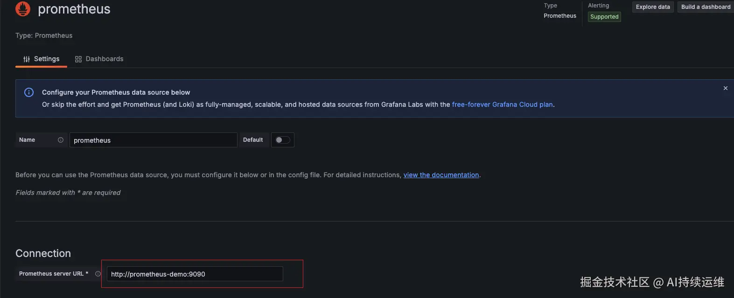The height and width of the screenshot is (298, 734).
Task: Open the free-forever Grafana Cloud plan link
Action: (x=503, y=104)
